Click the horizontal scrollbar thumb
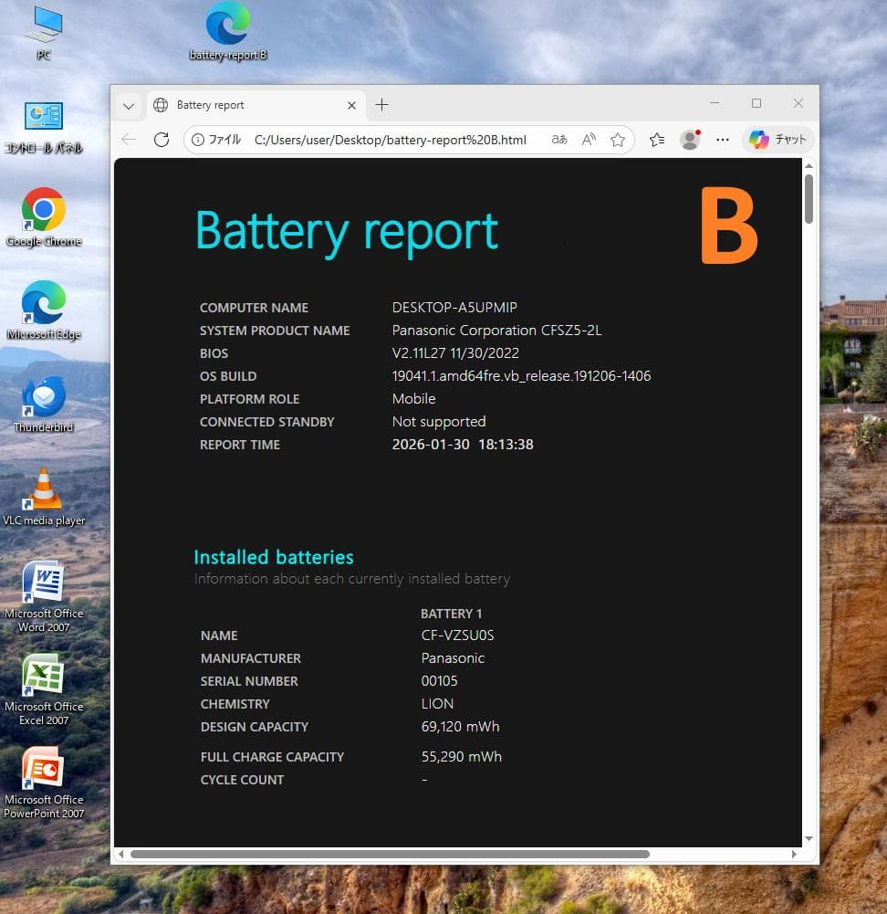887x914 pixels. (390, 855)
